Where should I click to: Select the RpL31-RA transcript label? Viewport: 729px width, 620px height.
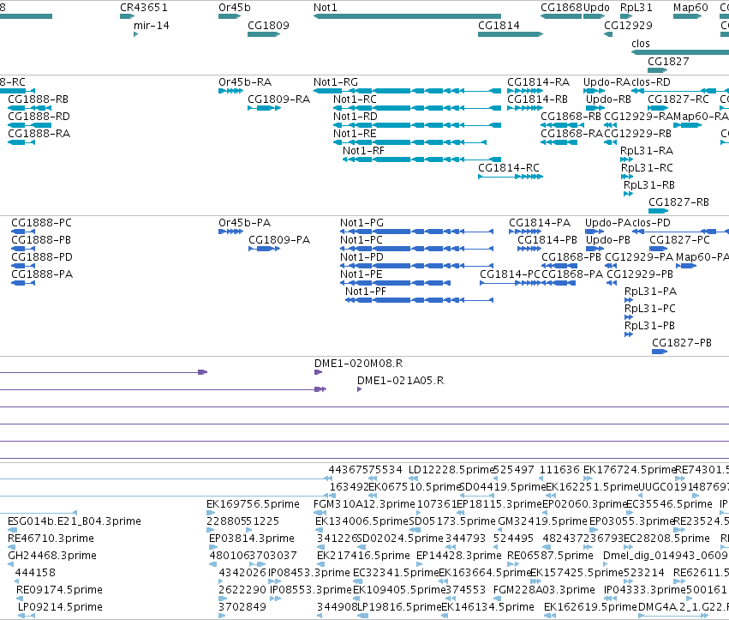(x=647, y=150)
